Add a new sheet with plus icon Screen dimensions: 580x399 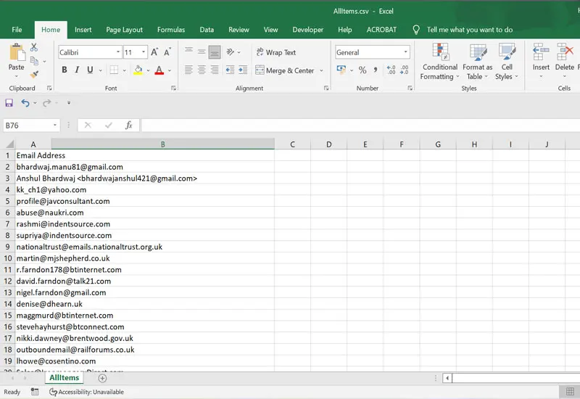tap(102, 378)
